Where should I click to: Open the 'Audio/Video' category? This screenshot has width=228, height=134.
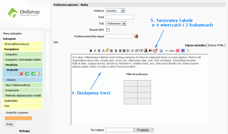pos(22,101)
